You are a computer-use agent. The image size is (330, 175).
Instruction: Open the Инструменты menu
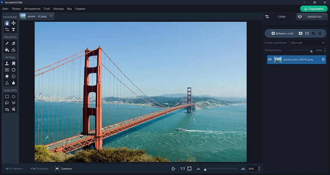point(32,9)
